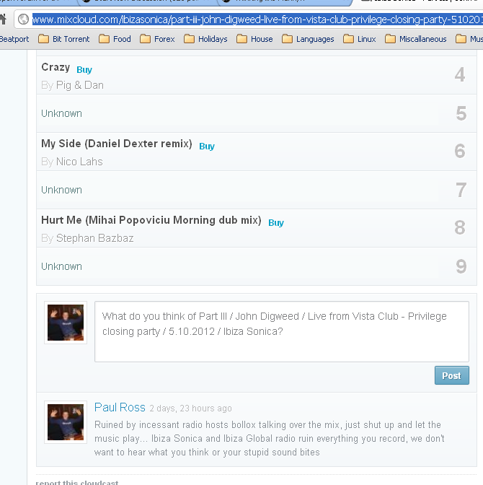Open the Forex bookmark folder
This screenshot has width=483, height=485.
point(157,39)
